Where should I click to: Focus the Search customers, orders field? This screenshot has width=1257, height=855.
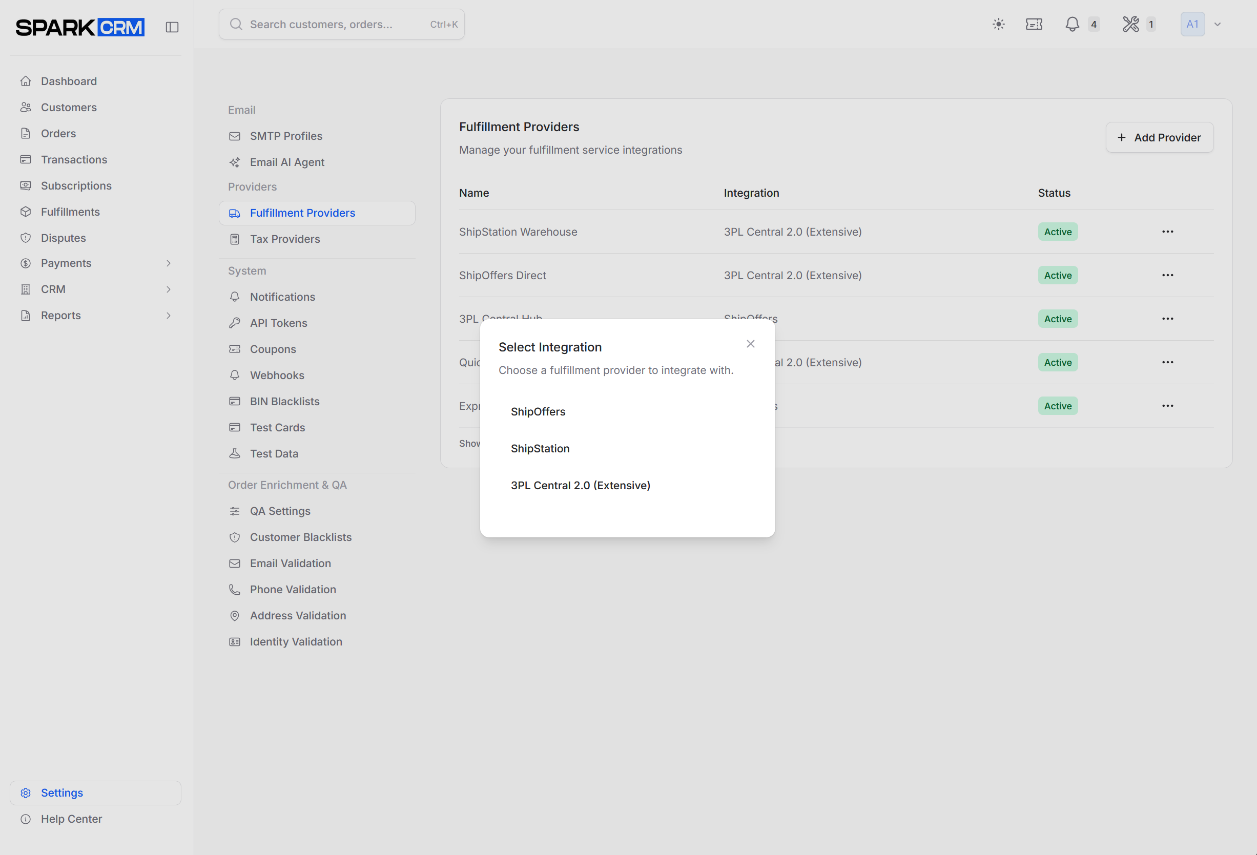pos(341,25)
